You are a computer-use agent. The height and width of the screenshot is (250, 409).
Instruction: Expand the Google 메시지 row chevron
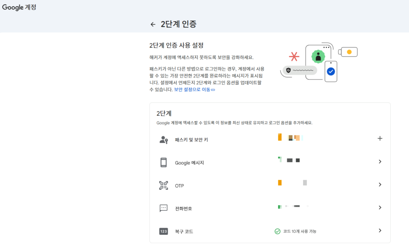point(379,161)
